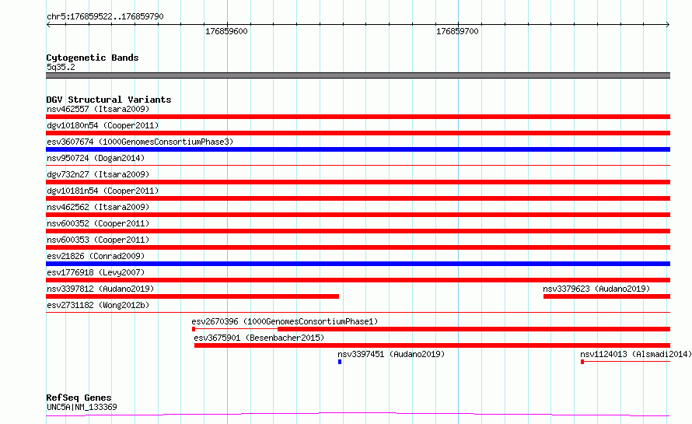Click the Cytogenetic Bands track title
Screen dimensions: 692x424
(93, 58)
